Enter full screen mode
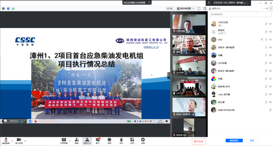273x146 pixels. coord(199,9)
